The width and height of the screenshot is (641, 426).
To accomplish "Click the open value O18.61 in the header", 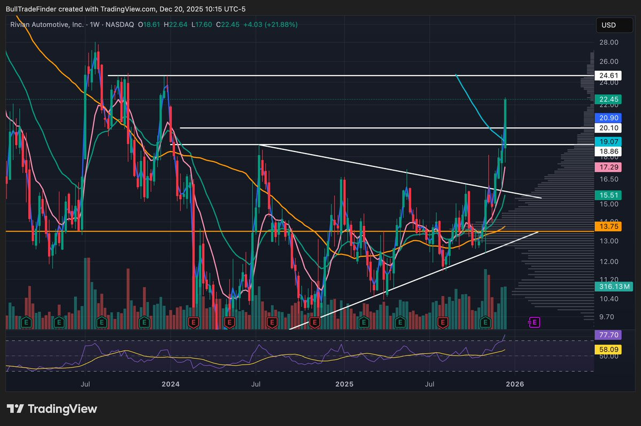I will (149, 25).
